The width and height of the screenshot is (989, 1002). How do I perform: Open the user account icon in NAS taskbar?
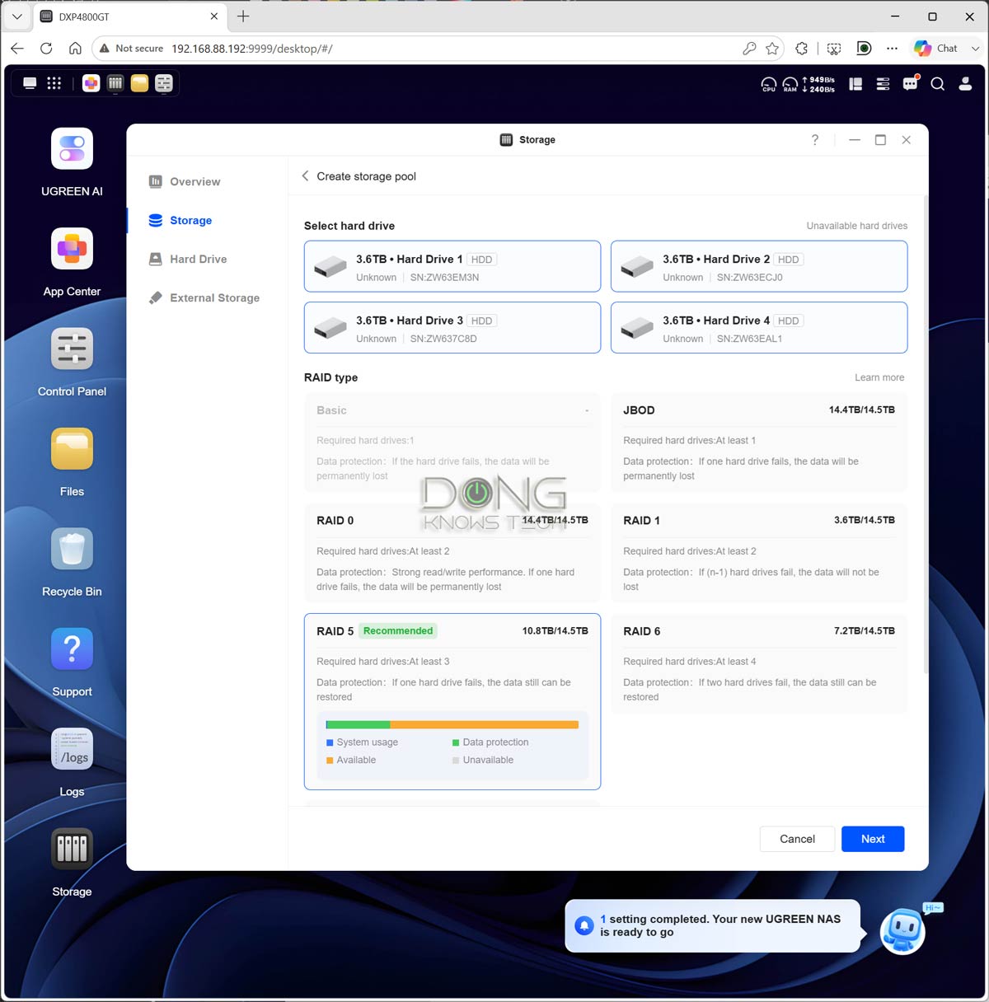965,84
